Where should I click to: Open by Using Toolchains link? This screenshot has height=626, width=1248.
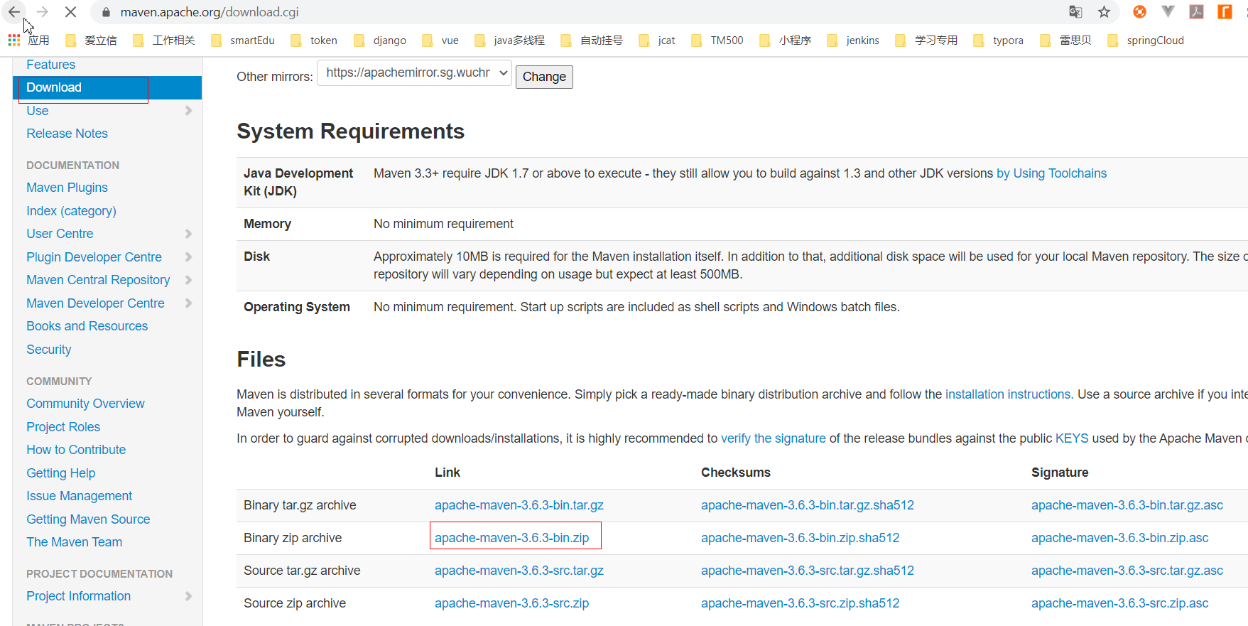click(1051, 173)
